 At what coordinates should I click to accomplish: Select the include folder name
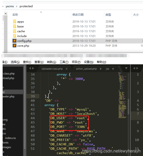(22, 36)
